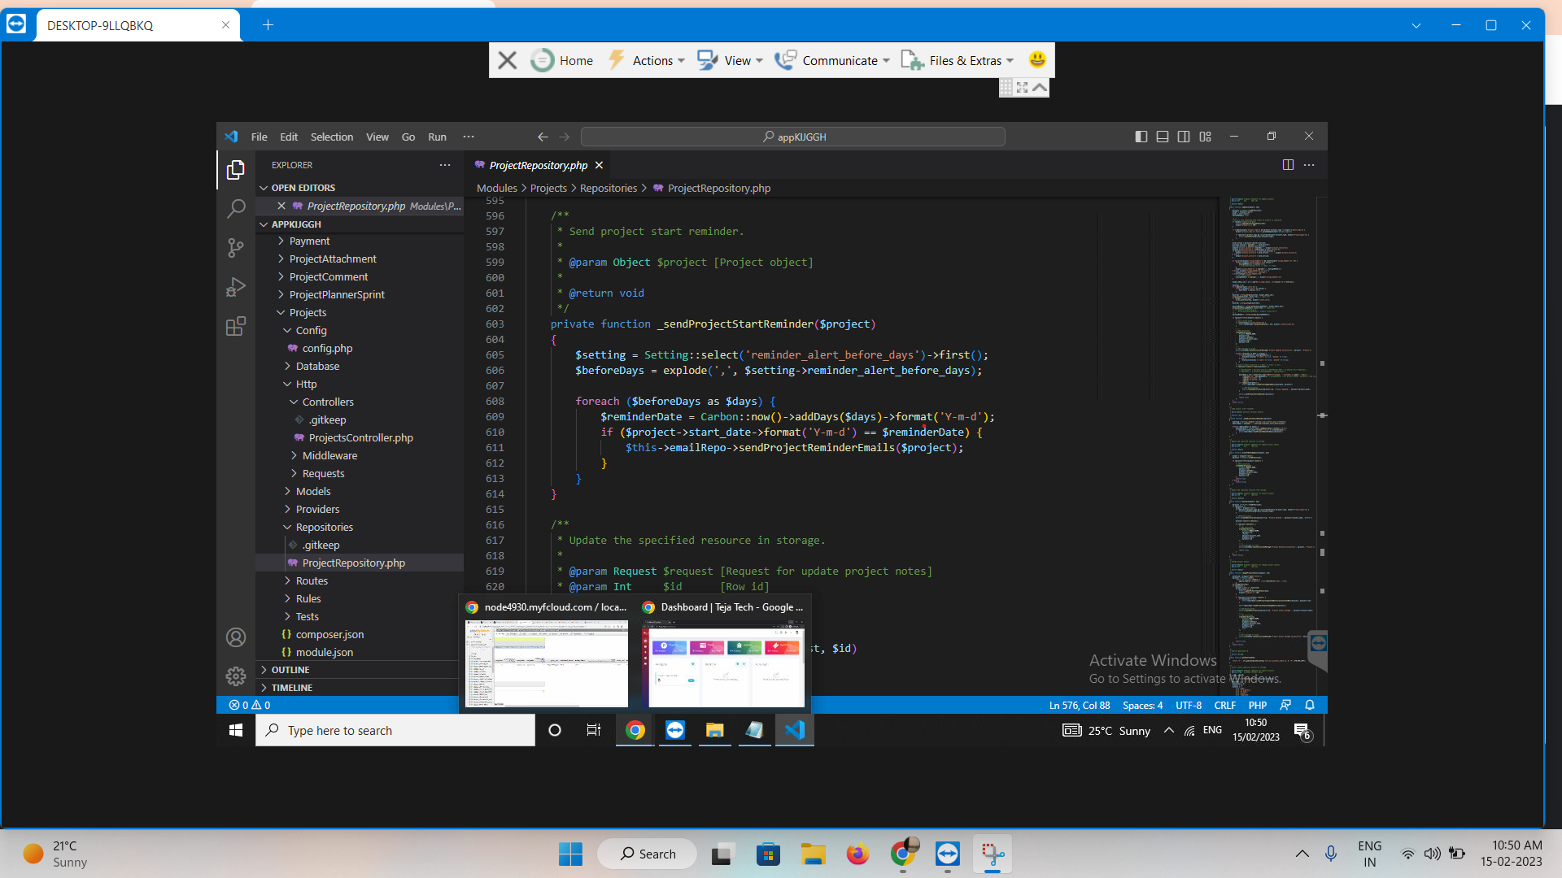Viewport: 1562px width, 878px height.
Task: Toggle the bottom panel layout icon
Action: pos(1163,137)
